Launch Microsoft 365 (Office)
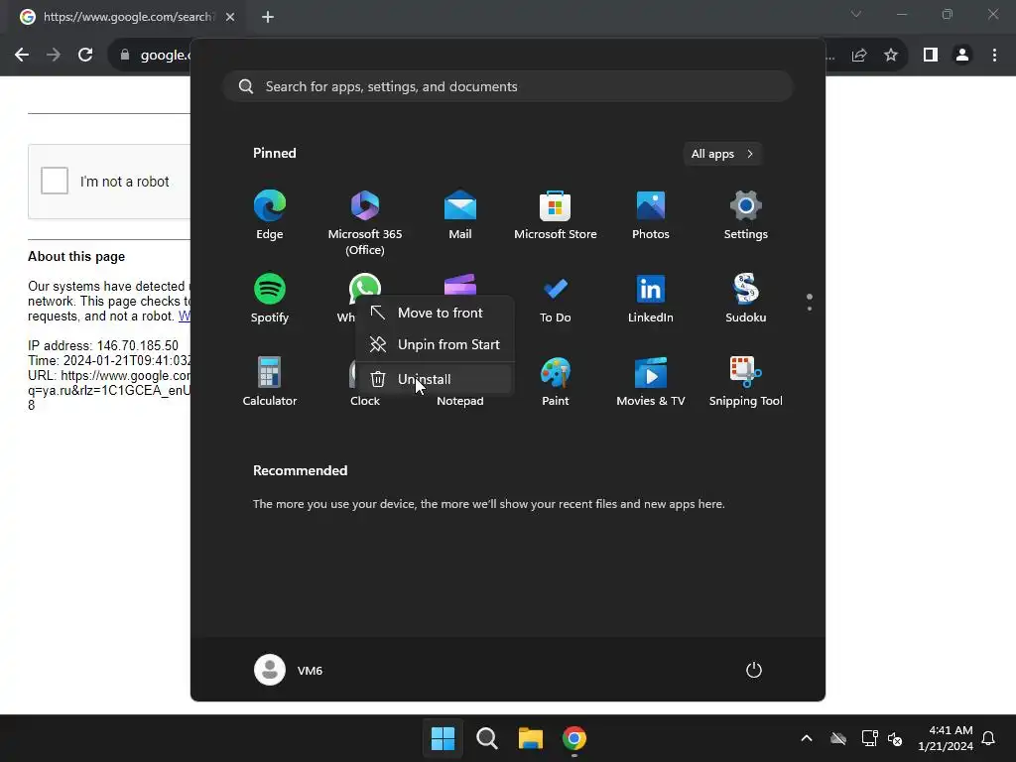 click(365, 223)
